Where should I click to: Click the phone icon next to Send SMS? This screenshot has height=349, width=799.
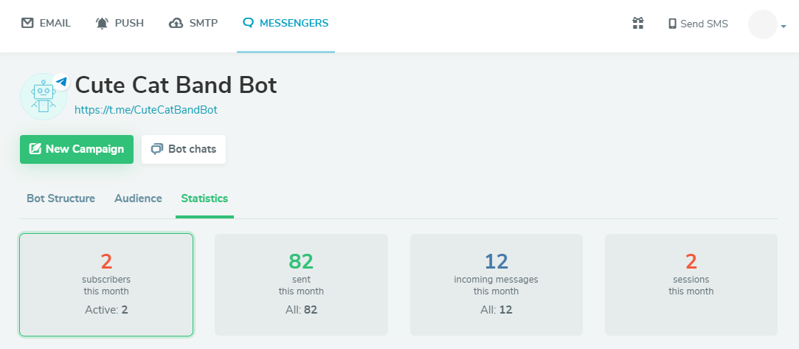(x=673, y=24)
